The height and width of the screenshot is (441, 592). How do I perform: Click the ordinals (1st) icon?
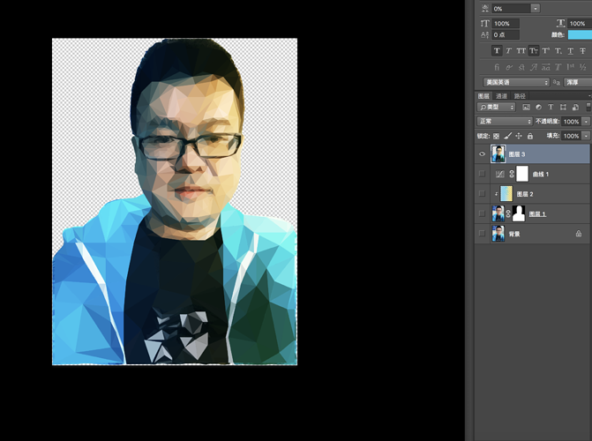[571, 67]
